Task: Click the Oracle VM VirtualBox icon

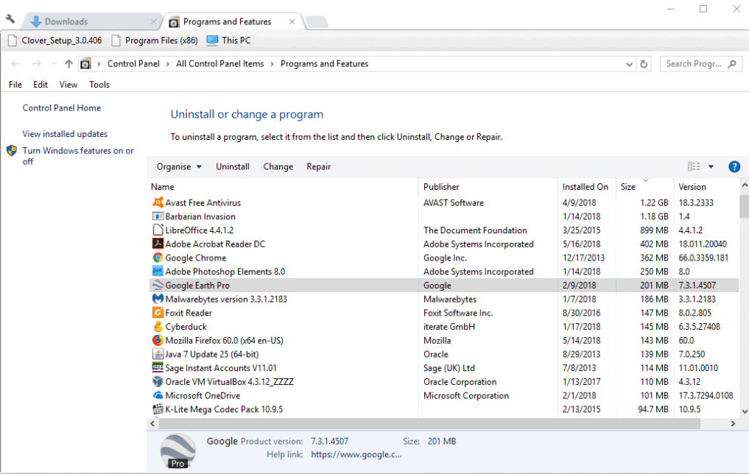Action: tap(158, 381)
